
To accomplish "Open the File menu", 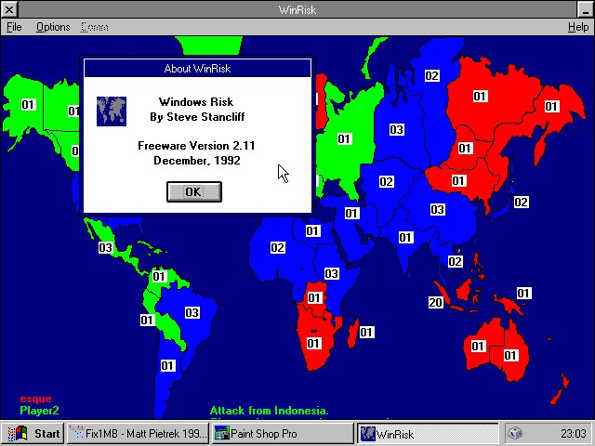I will pos(14,27).
